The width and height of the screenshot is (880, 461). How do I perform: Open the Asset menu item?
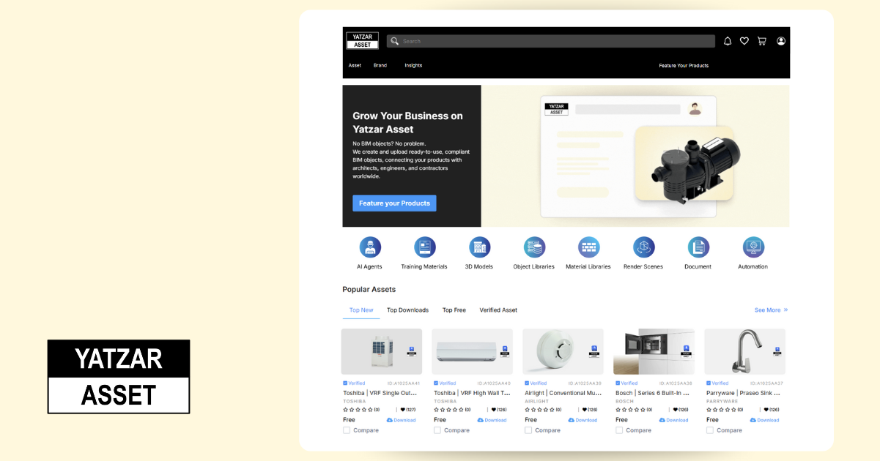355,65
